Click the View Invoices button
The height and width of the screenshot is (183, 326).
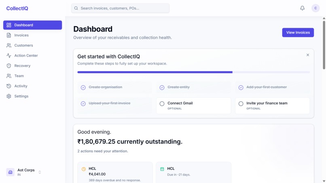pos(298,32)
